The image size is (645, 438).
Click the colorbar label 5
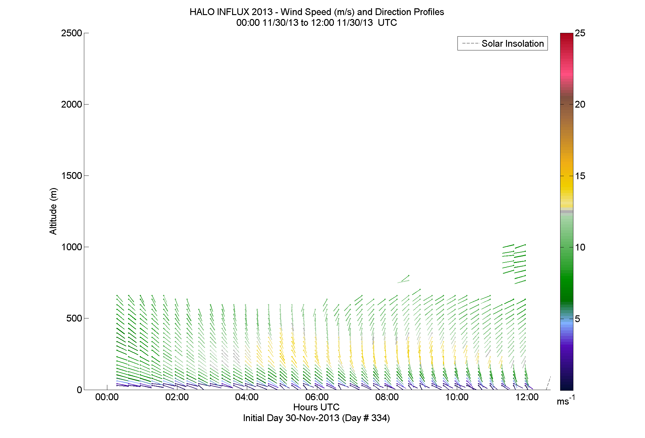tap(577, 319)
